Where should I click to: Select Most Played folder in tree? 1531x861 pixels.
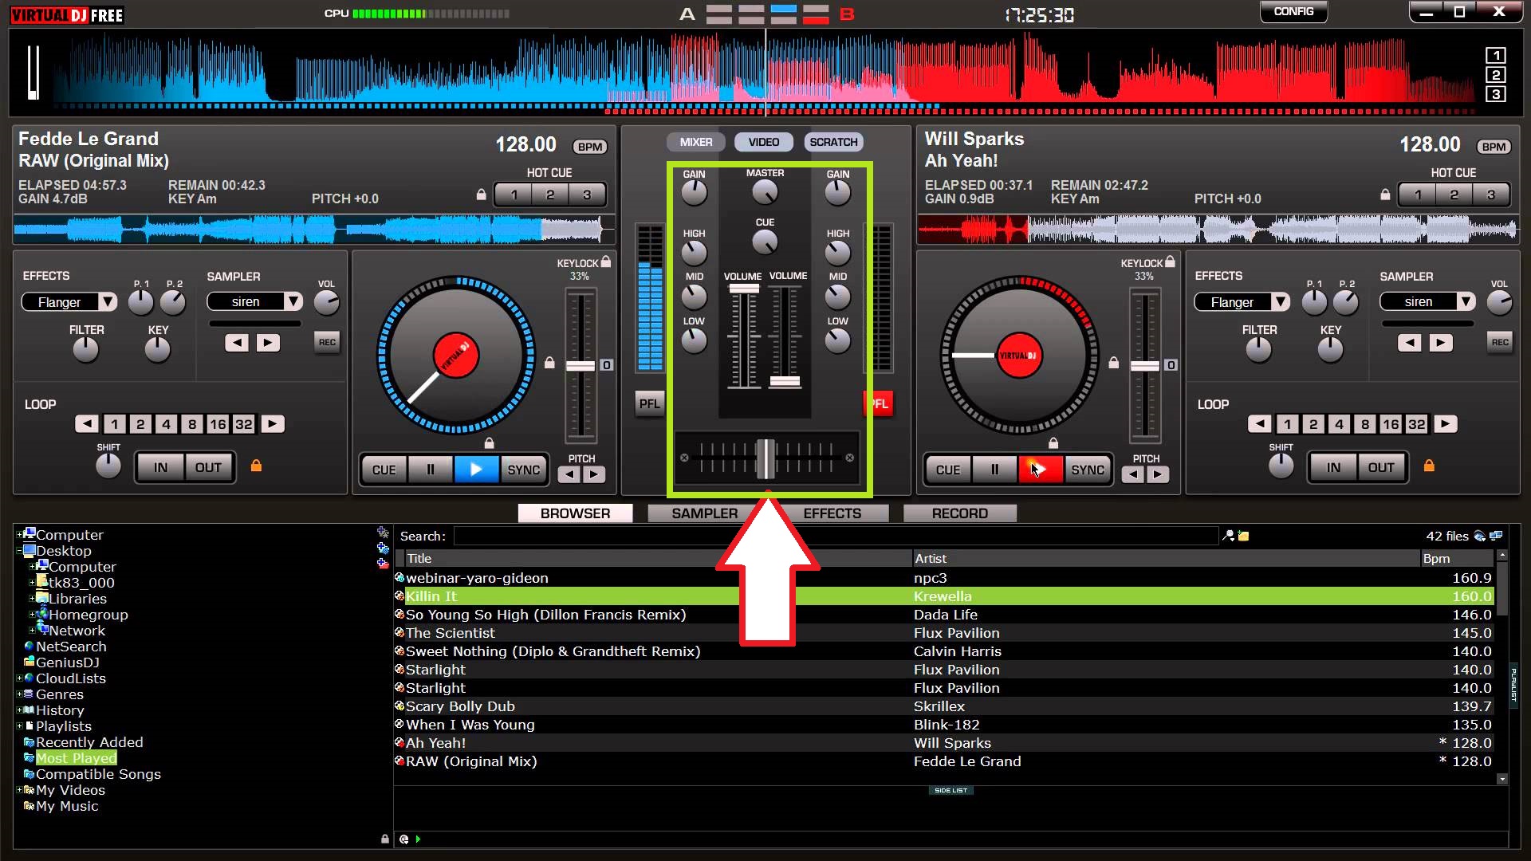pyautogui.click(x=76, y=758)
